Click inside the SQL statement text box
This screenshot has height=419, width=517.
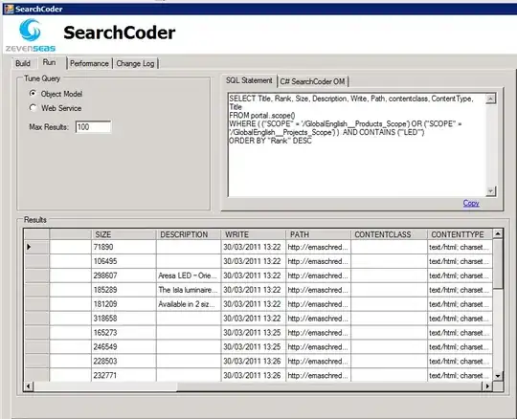point(357,145)
